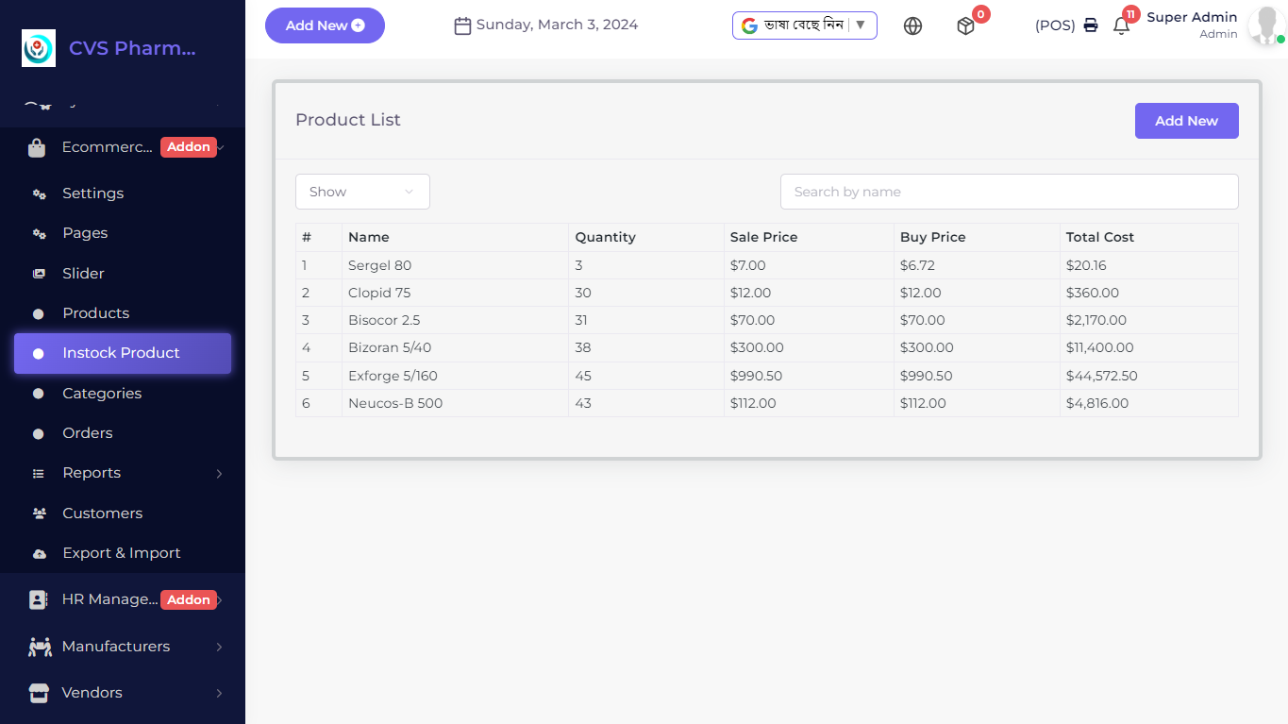This screenshot has height=724, width=1288.
Task: Go to Orders in the sidebar
Action: tap(88, 433)
